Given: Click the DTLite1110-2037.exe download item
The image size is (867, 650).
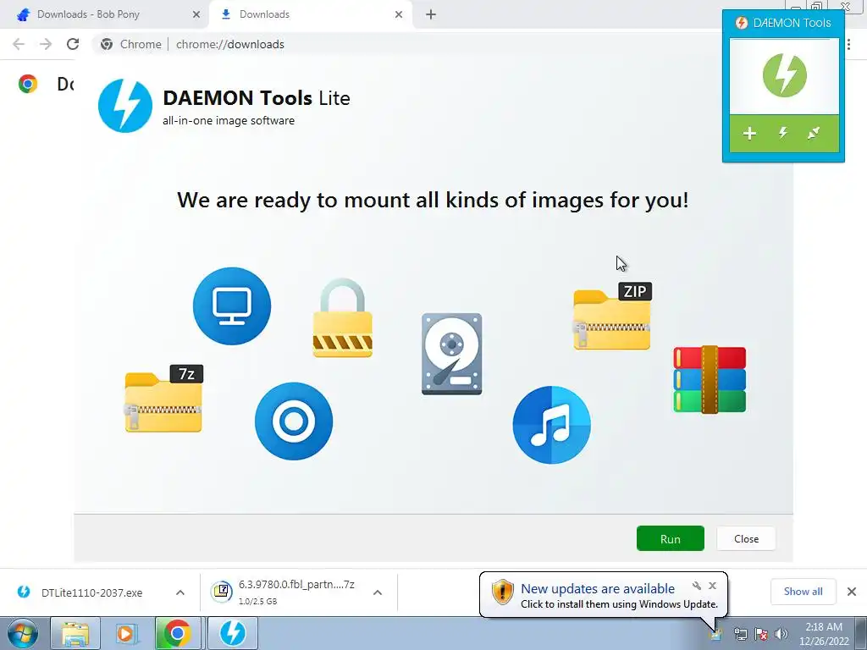Looking at the screenshot, I should point(91,592).
